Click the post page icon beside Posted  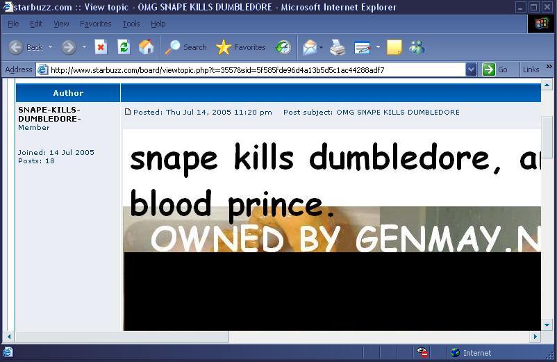(x=128, y=112)
